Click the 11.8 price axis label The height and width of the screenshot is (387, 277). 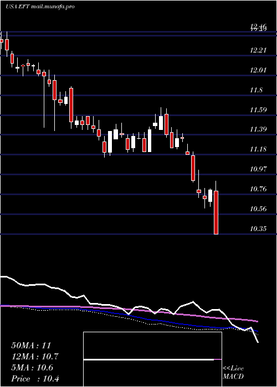(x=256, y=90)
